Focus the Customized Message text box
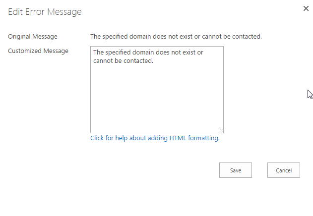 tap(157, 89)
